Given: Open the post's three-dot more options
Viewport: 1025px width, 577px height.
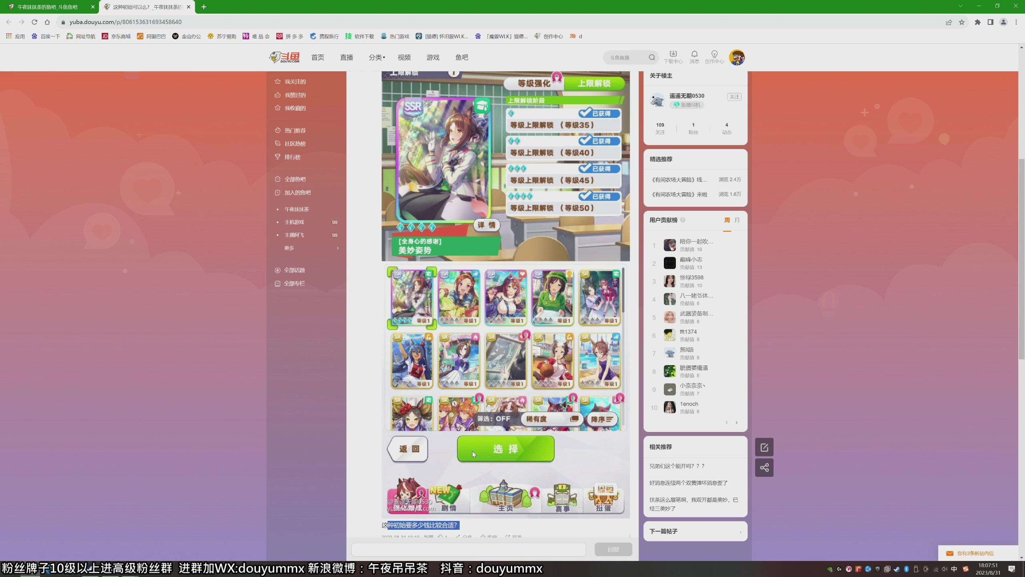Looking at the screenshot, I should tap(629, 536).
